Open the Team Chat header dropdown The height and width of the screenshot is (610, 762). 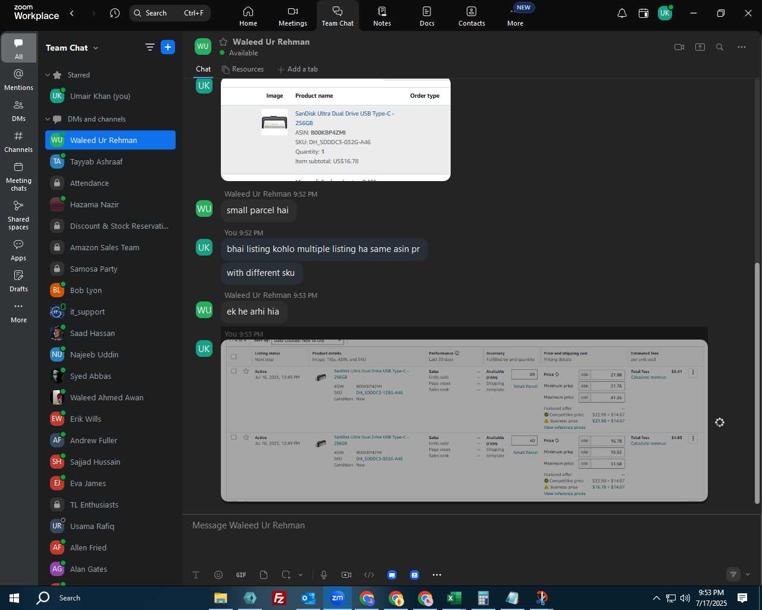click(x=96, y=48)
